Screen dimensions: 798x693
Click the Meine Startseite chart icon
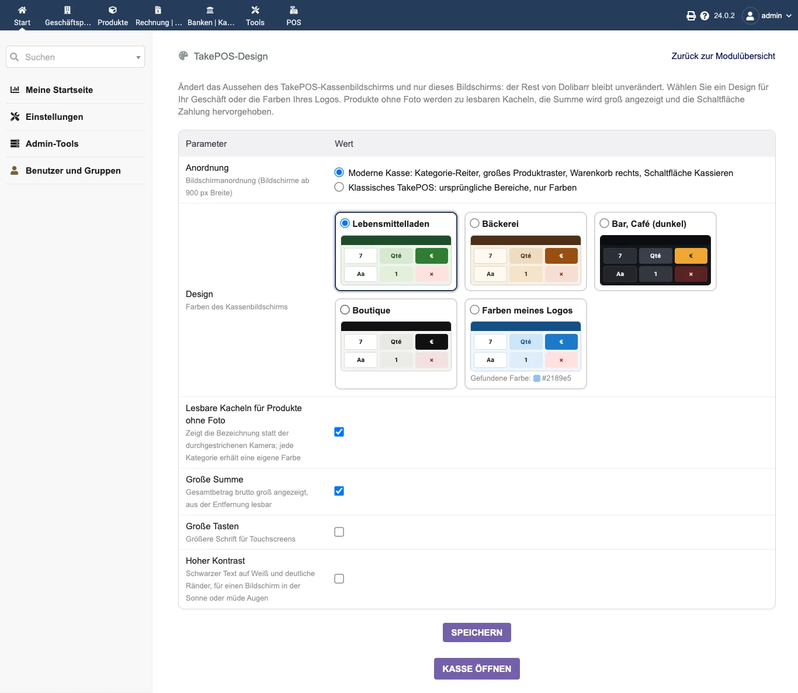[15, 89]
